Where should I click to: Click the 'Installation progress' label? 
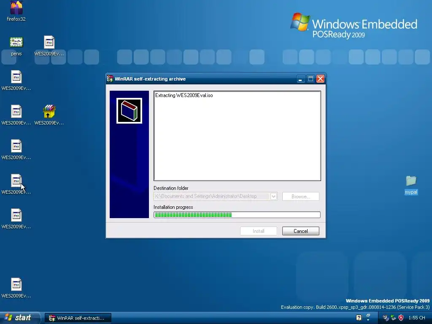click(173, 207)
